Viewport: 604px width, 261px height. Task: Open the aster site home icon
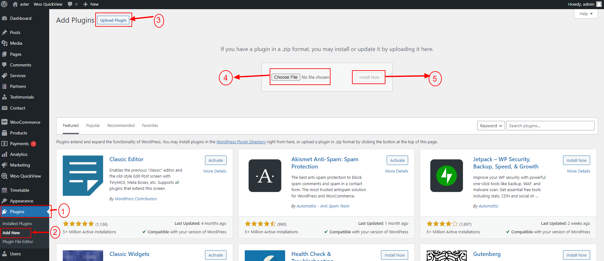[15, 4]
